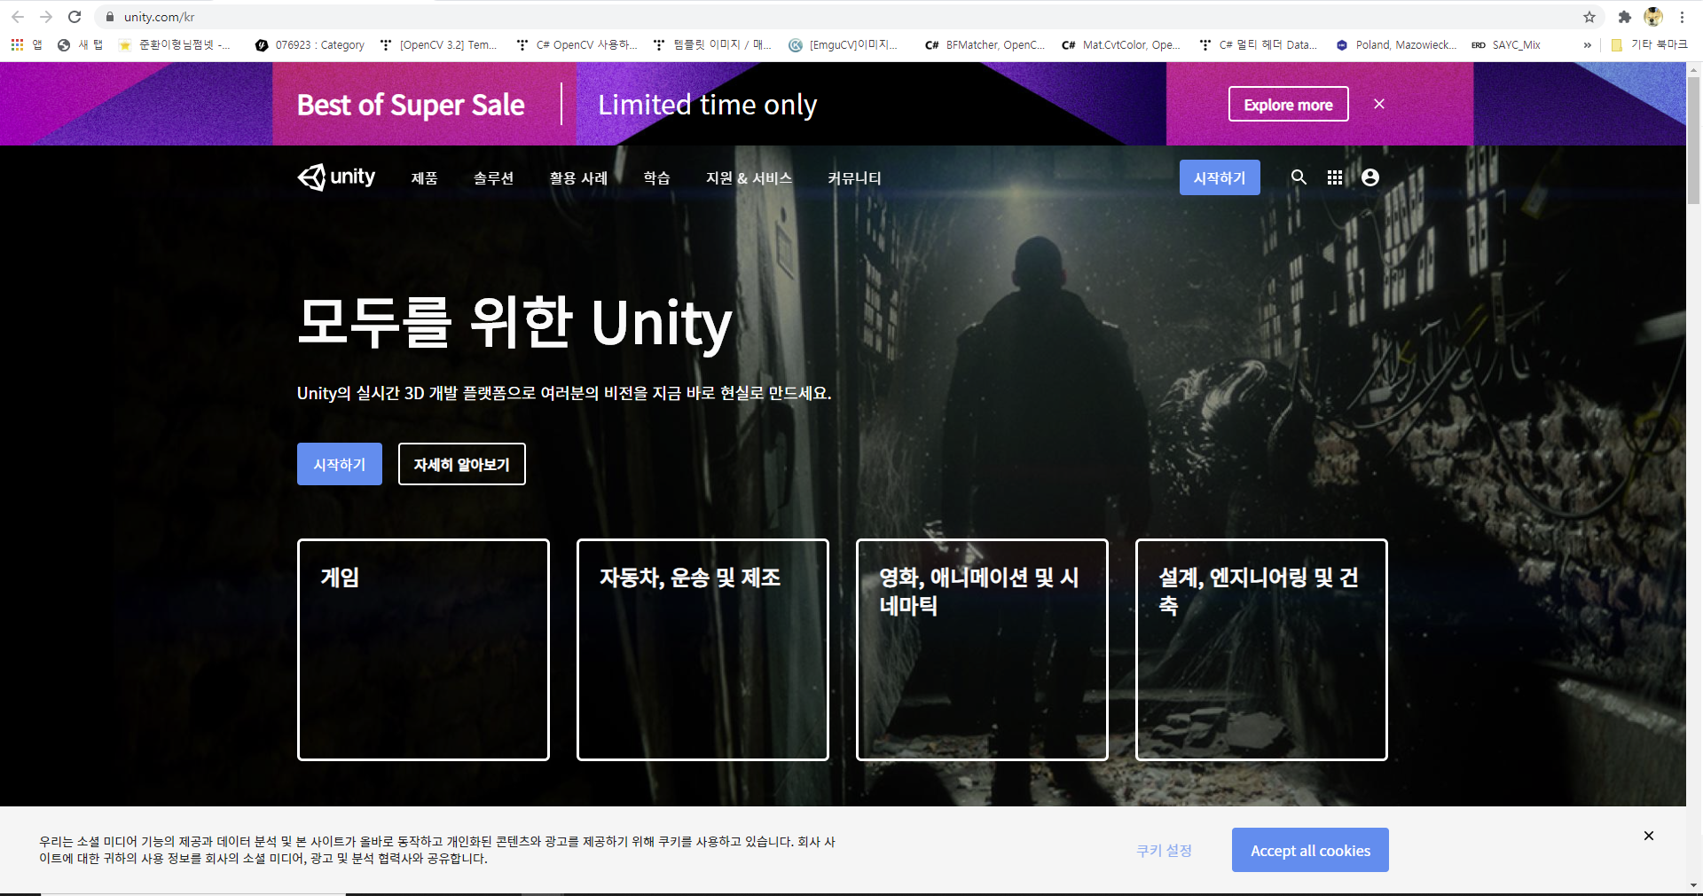Bookmark this page with the star icon
This screenshot has height=896, width=1703.
coord(1589,17)
